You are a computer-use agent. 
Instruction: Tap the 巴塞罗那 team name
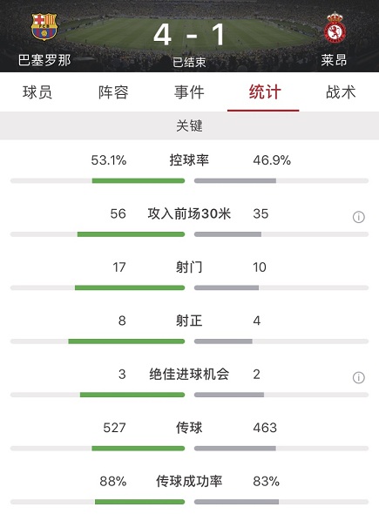[x=44, y=60]
